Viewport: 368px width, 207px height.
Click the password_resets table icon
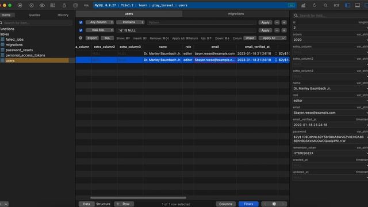click(x=2, y=50)
